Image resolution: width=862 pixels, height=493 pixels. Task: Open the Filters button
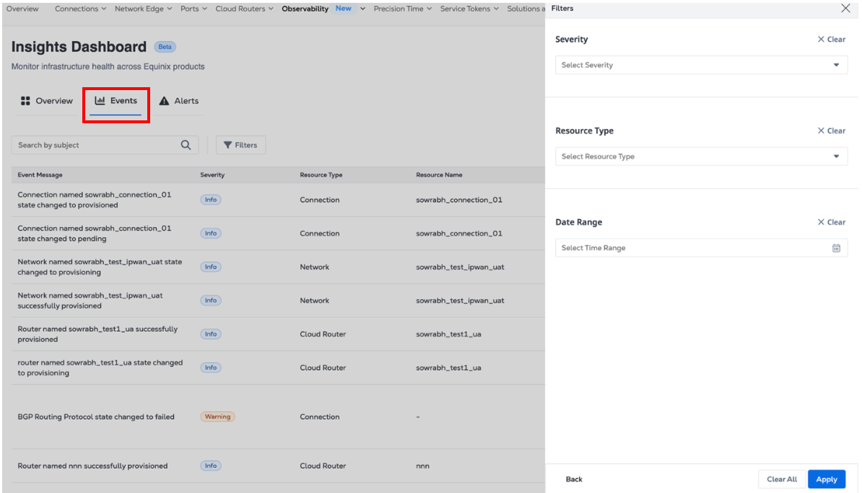(x=241, y=145)
